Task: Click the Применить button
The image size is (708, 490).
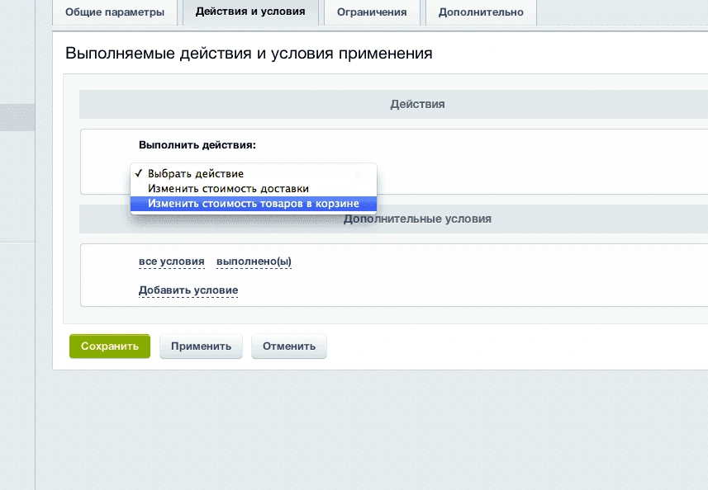Action: [x=201, y=346]
